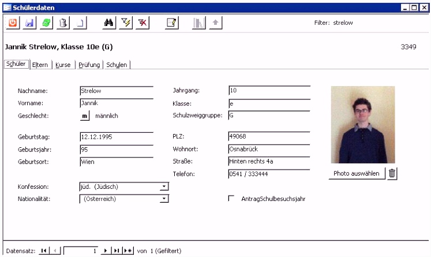The image size is (431, 257).
Task: Minimize the Schülerdaten window
Action: (405, 8)
